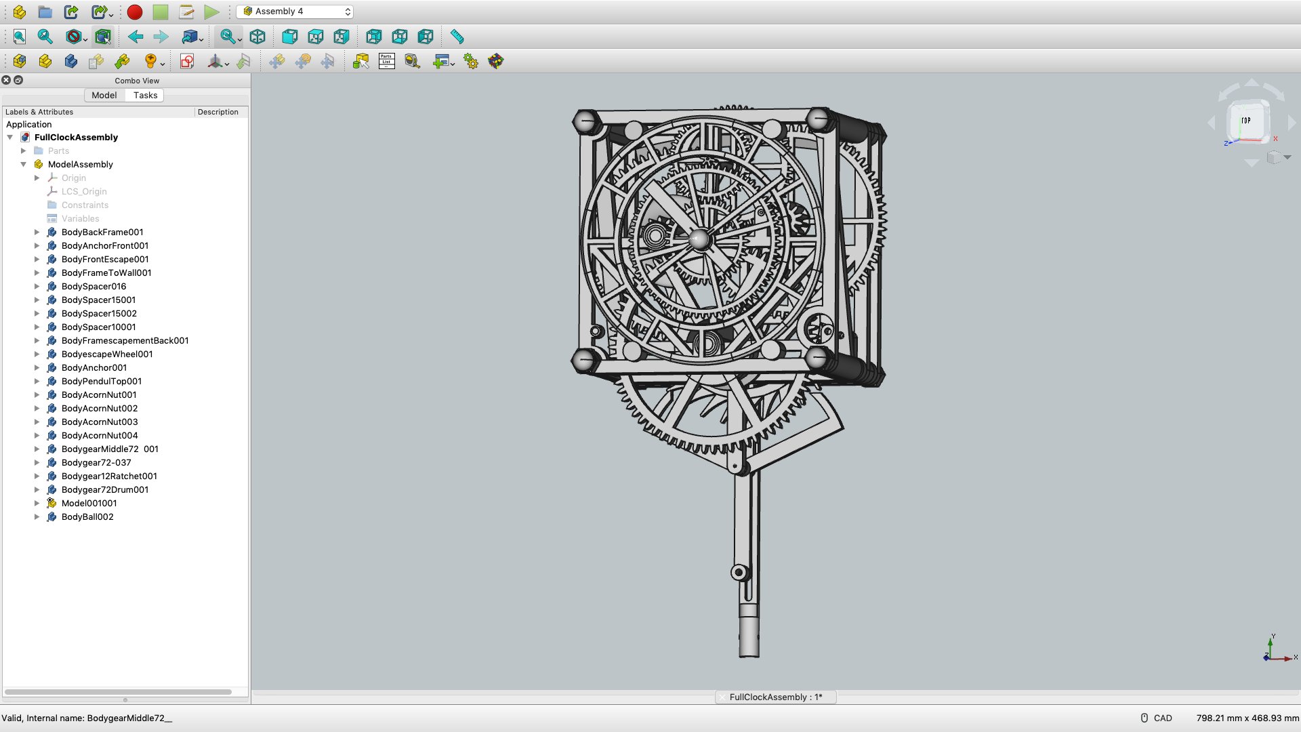
Task: Open the Variables item under ModelAssembly
Action: [x=79, y=218]
